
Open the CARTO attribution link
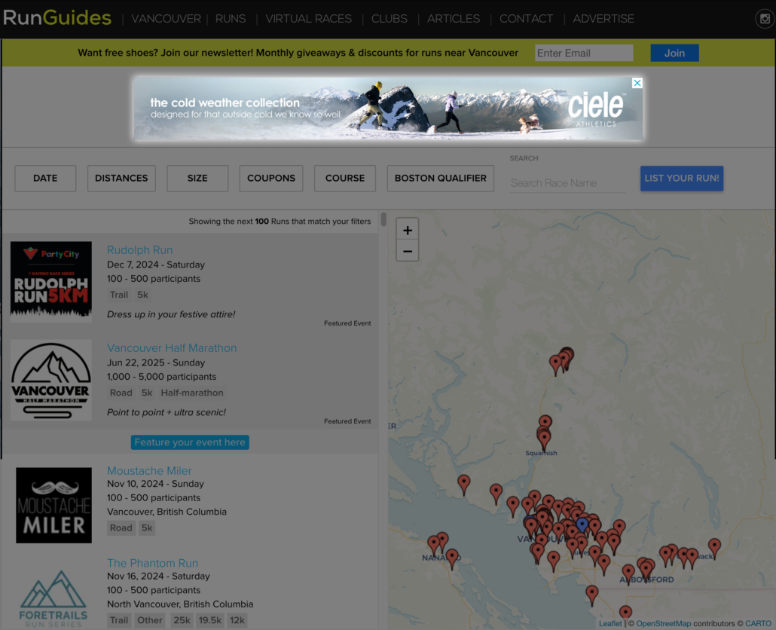[x=758, y=623]
